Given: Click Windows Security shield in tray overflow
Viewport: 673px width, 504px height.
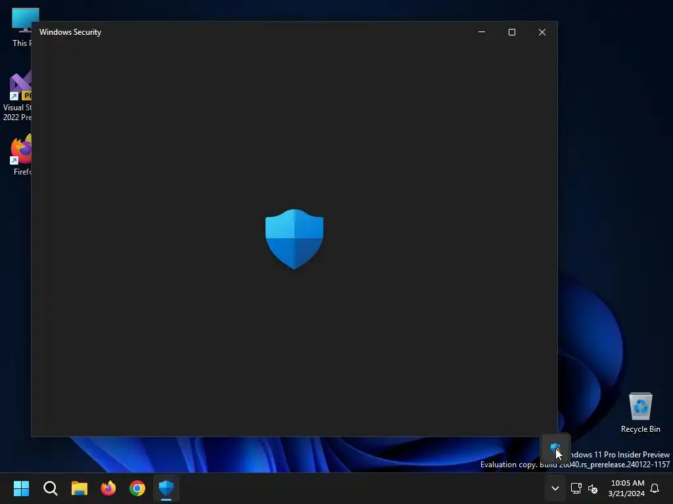Looking at the screenshot, I should (x=555, y=449).
